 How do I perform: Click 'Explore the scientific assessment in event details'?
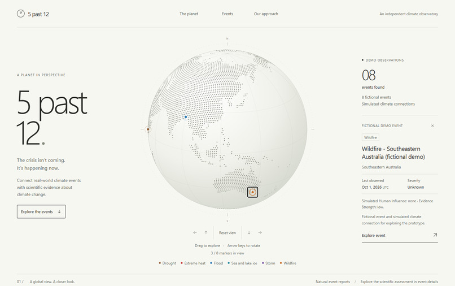coord(399,281)
